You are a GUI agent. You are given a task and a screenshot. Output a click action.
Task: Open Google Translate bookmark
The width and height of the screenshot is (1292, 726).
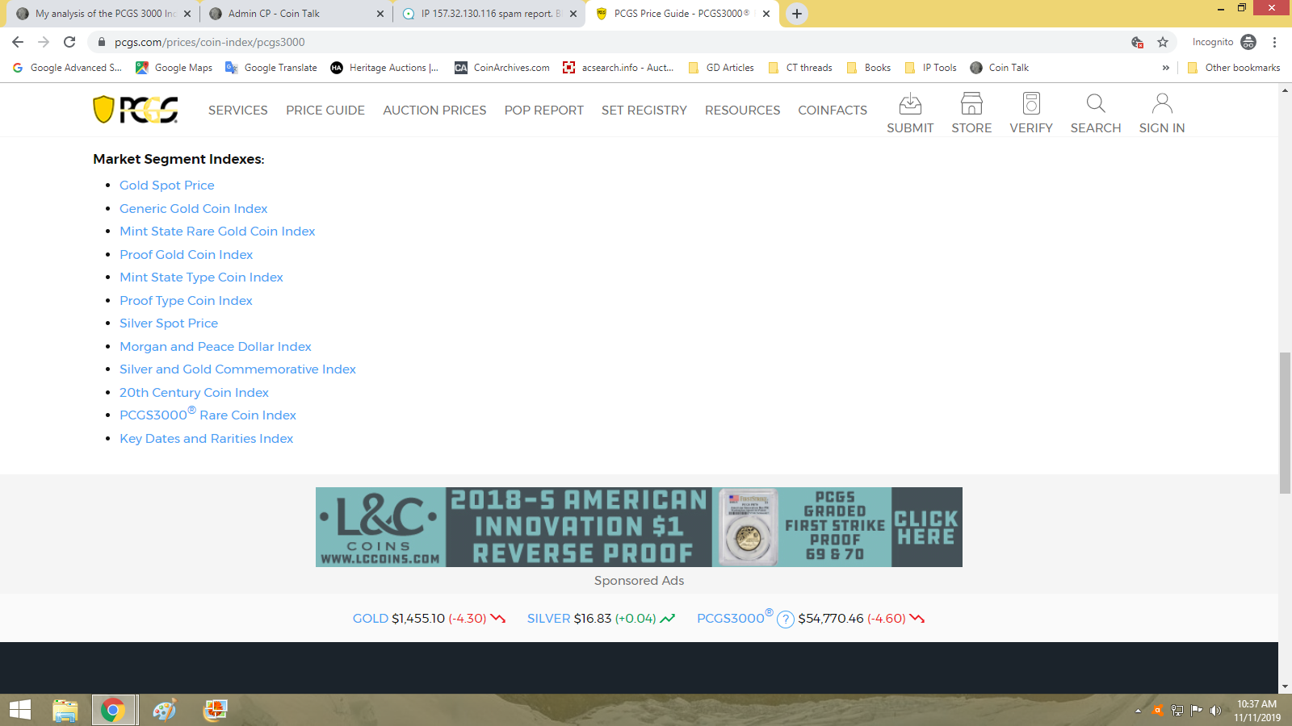click(x=271, y=68)
